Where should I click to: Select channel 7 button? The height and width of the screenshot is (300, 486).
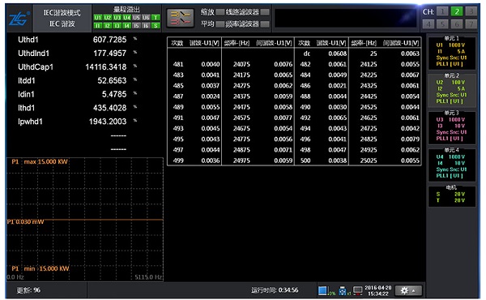471,24
